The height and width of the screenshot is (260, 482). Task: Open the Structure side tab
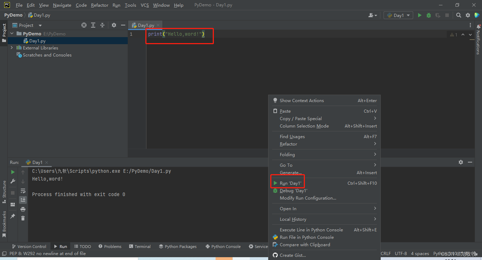[x=4, y=192]
